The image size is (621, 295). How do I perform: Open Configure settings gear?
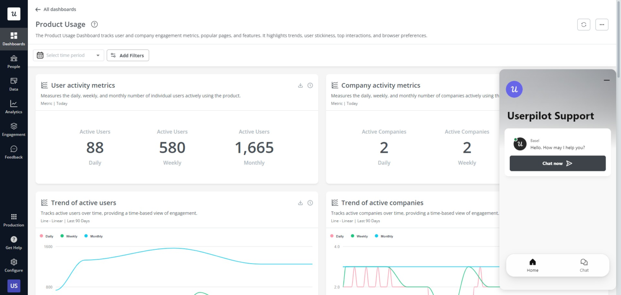(14, 265)
